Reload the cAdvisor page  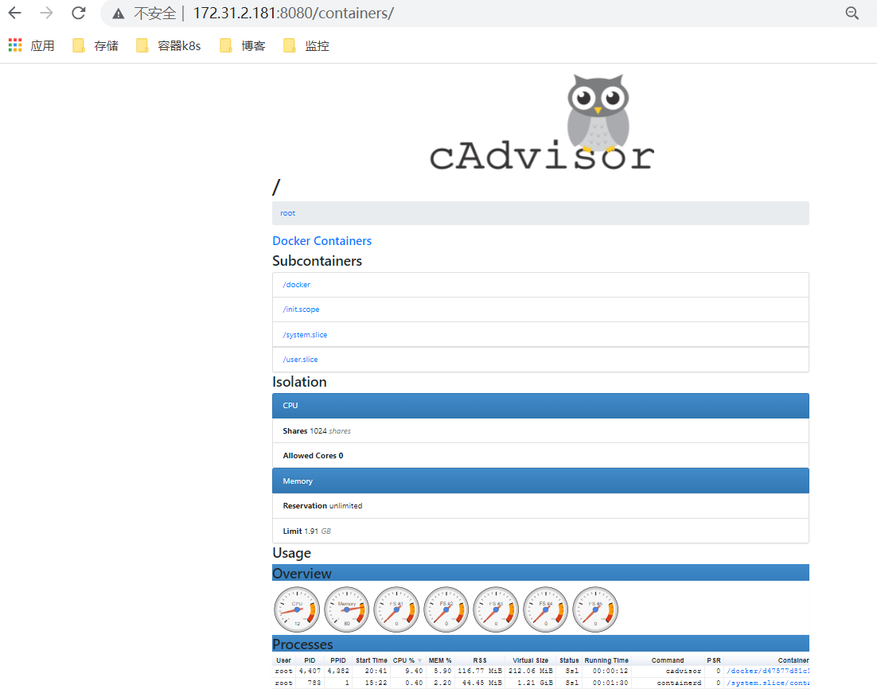pyautogui.click(x=79, y=13)
